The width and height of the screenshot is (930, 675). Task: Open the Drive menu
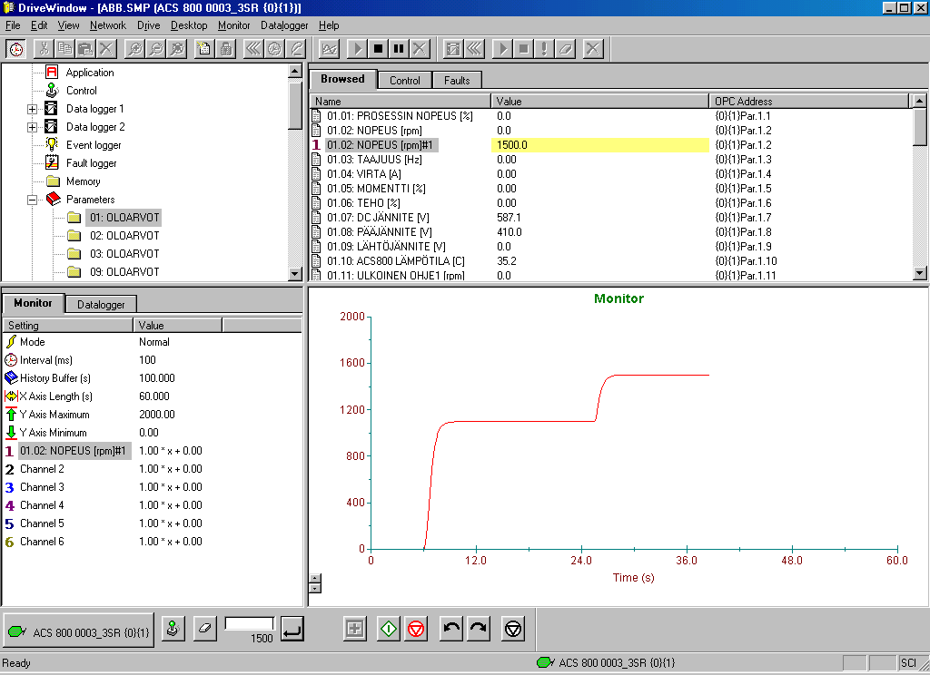[148, 25]
